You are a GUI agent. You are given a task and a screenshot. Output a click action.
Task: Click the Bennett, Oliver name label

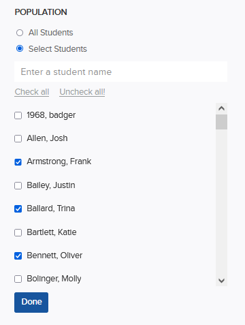pos(54,256)
